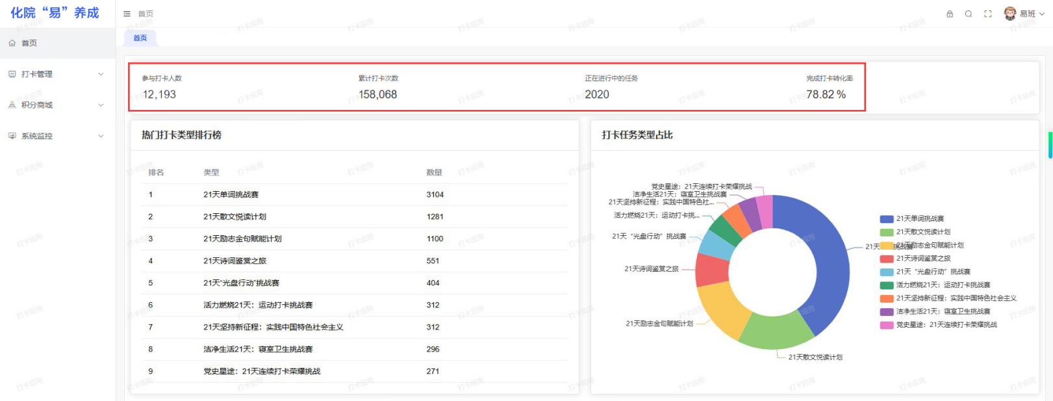Open the search magnifier icon in header
The width and height of the screenshot is (1053, 401).
[x=968, y=14]
